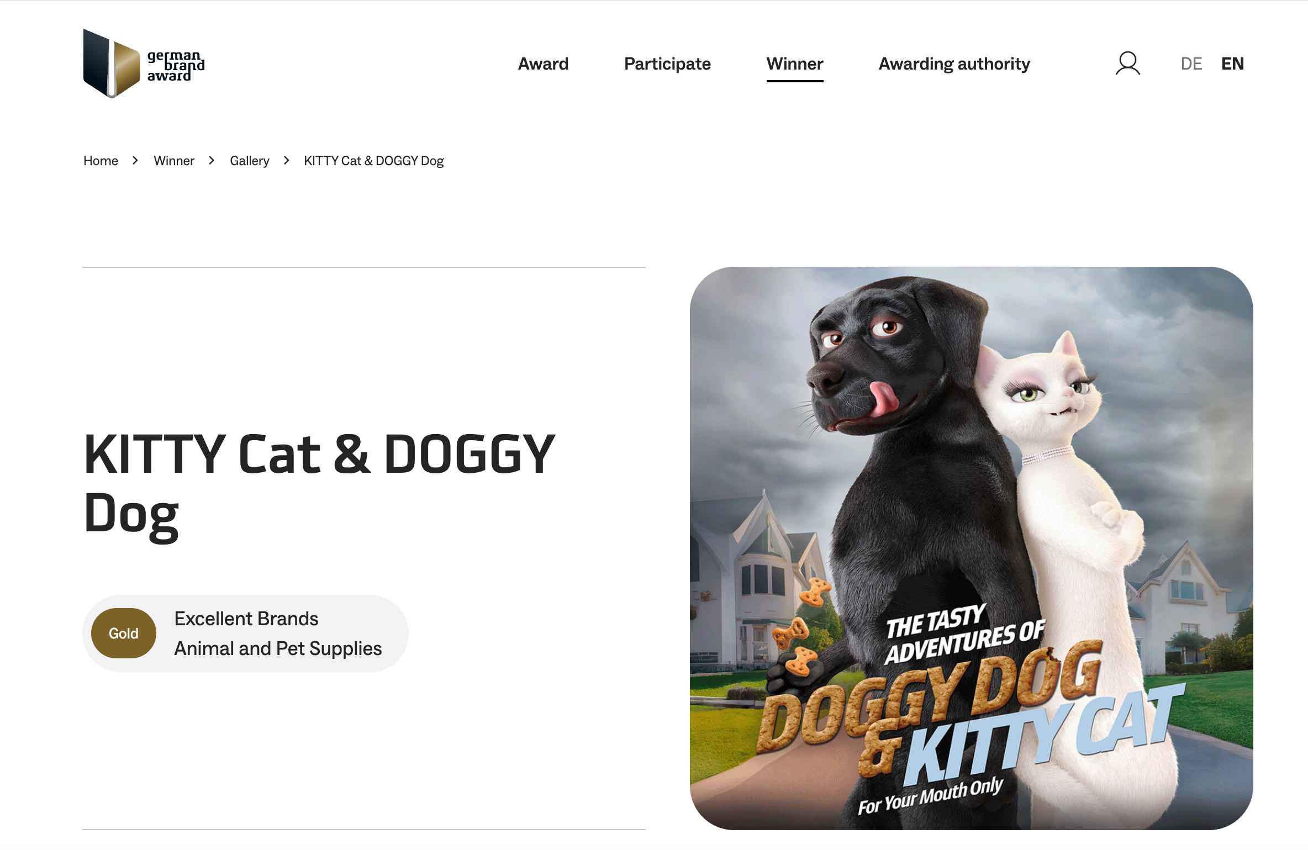The image size is (1308, 850).
Task: Open the user account profile icon
Action: coord(1127,64)
